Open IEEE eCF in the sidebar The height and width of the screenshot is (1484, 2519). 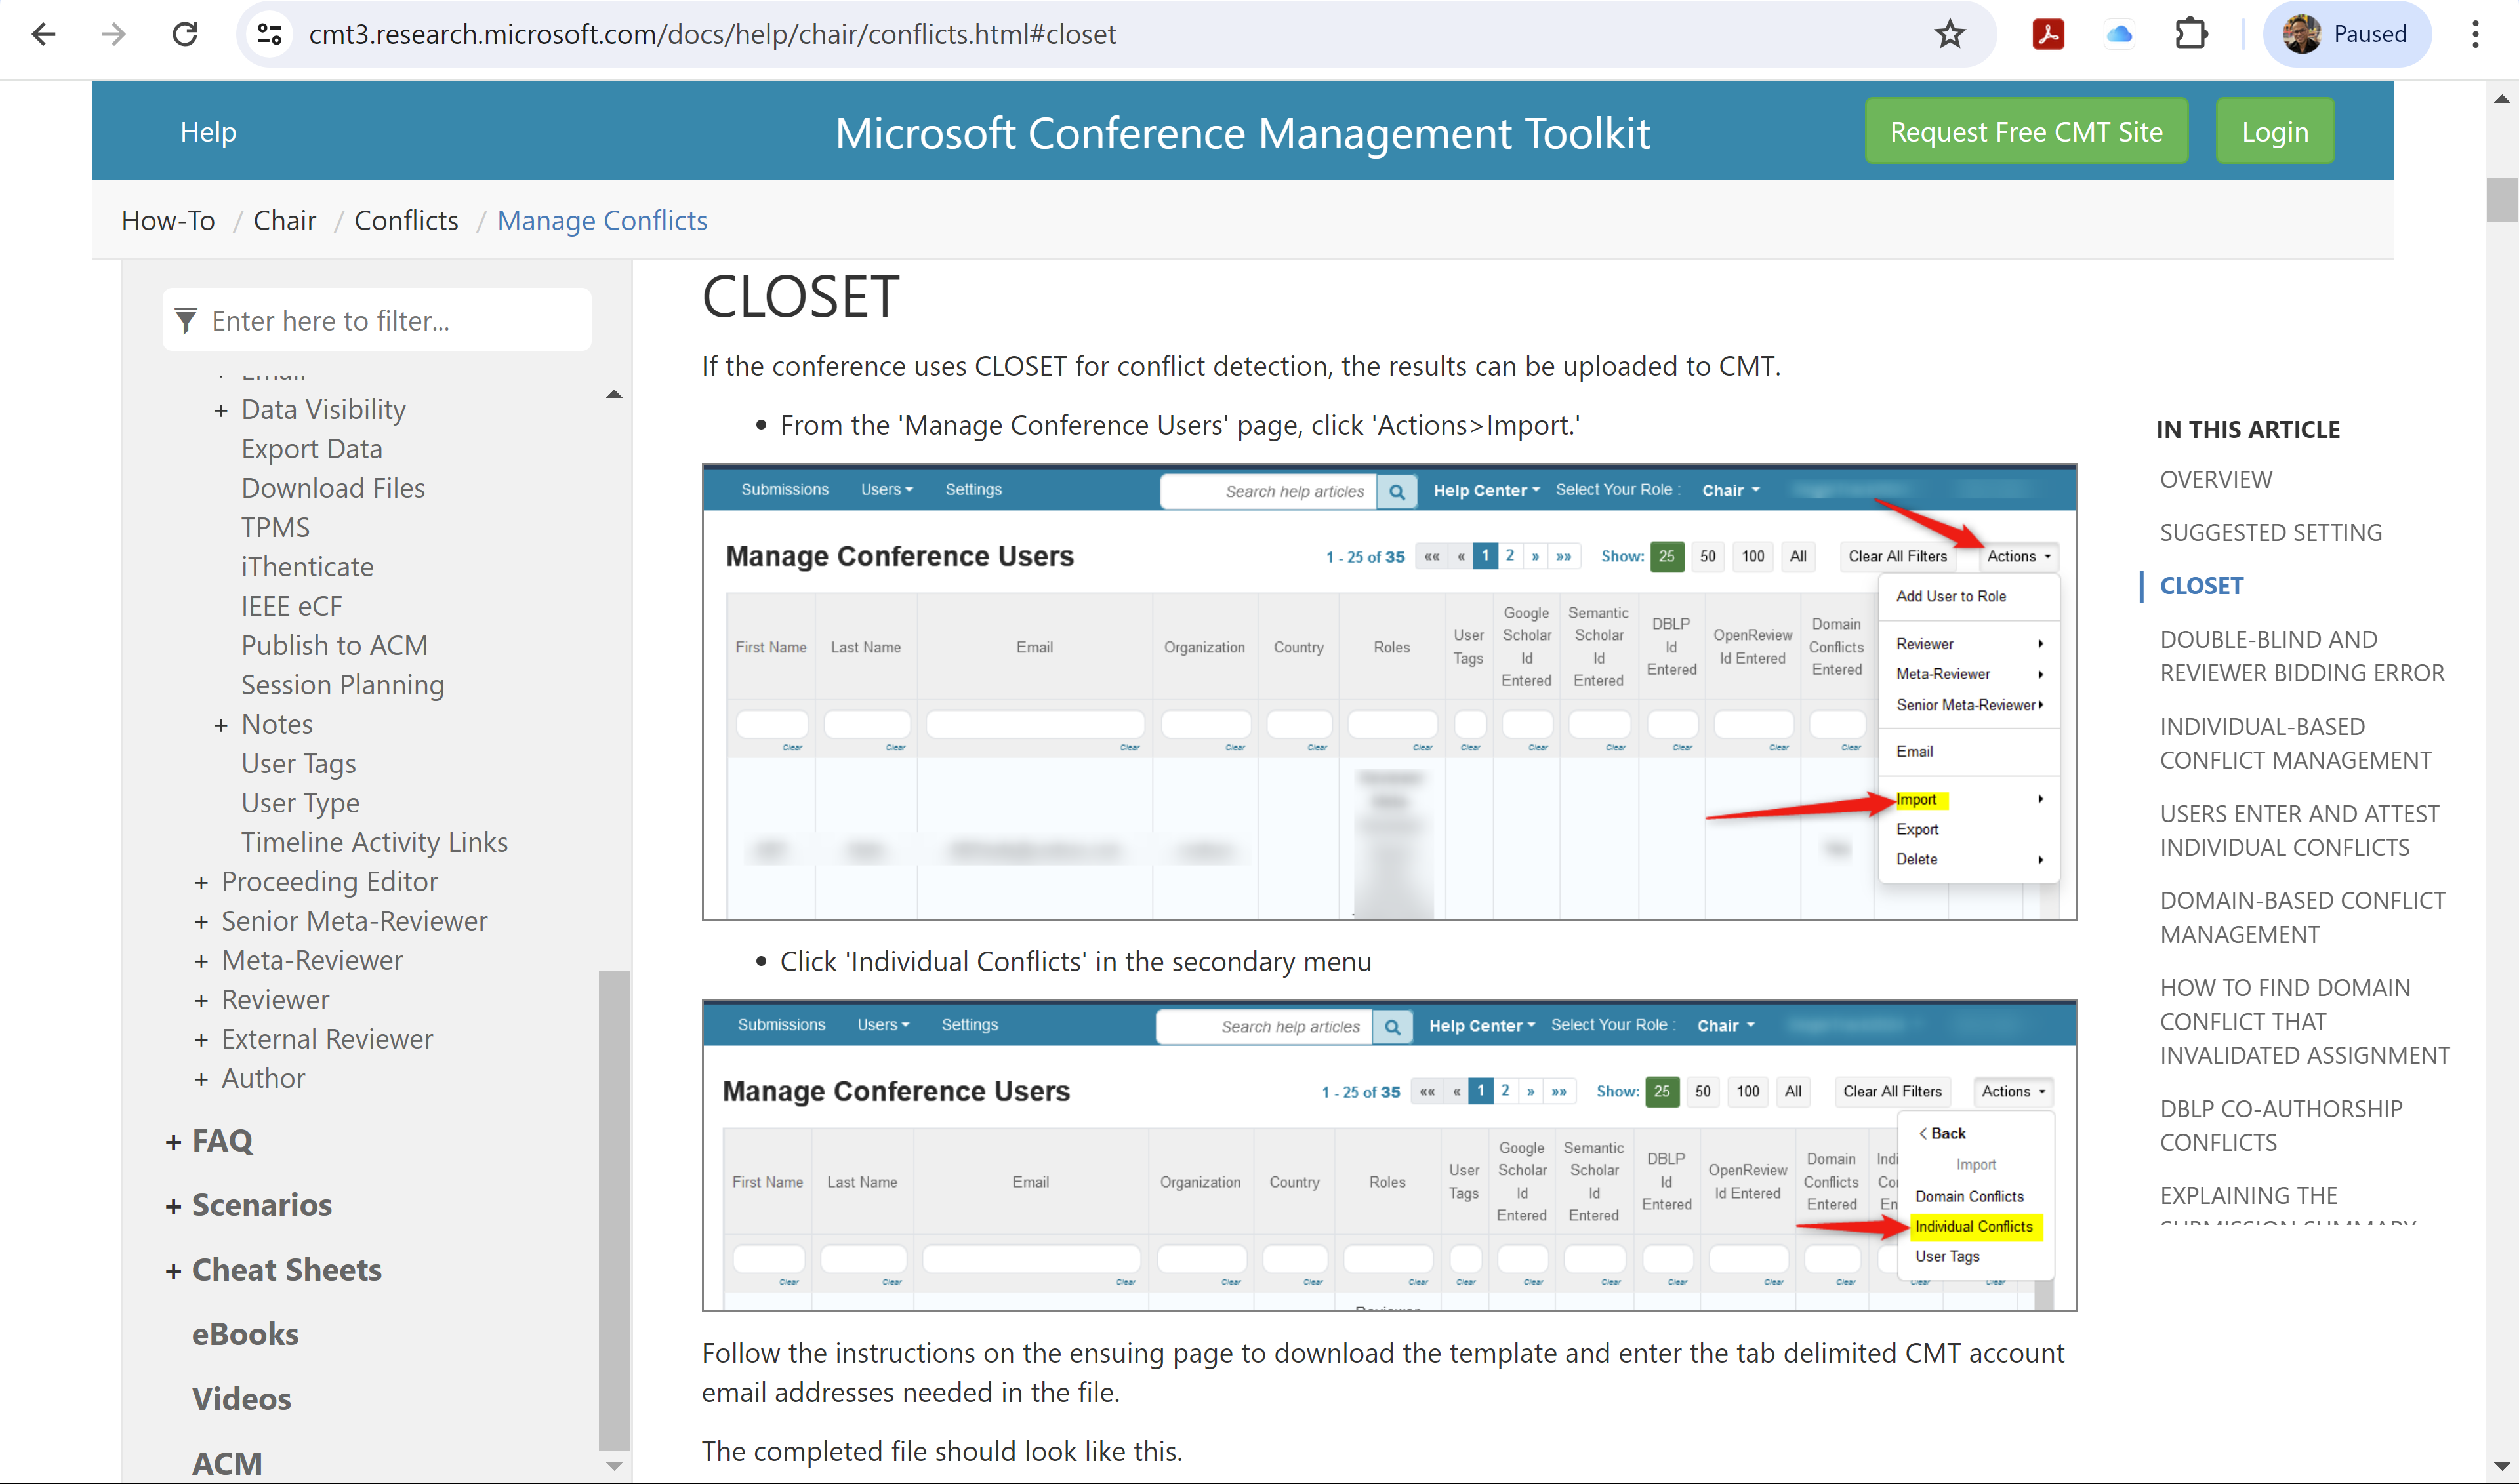pyautogui.click(x=291, y=606)
